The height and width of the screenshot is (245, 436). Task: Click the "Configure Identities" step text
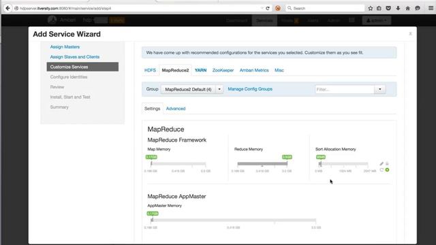click(x=69, y=77)
